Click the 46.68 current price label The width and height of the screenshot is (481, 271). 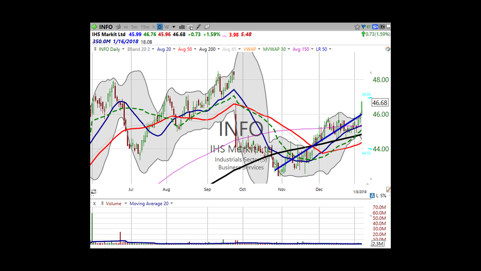click(x=380, y=102)
